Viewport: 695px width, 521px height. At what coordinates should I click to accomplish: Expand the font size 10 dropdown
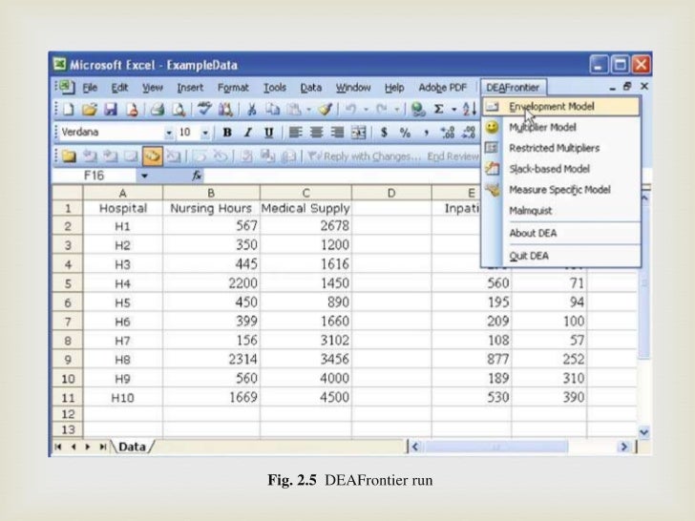point(205,133)
